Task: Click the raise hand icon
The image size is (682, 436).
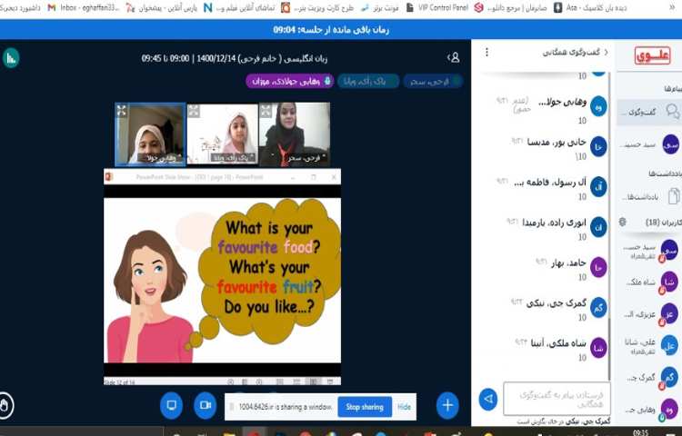Action: click(5, 404)
